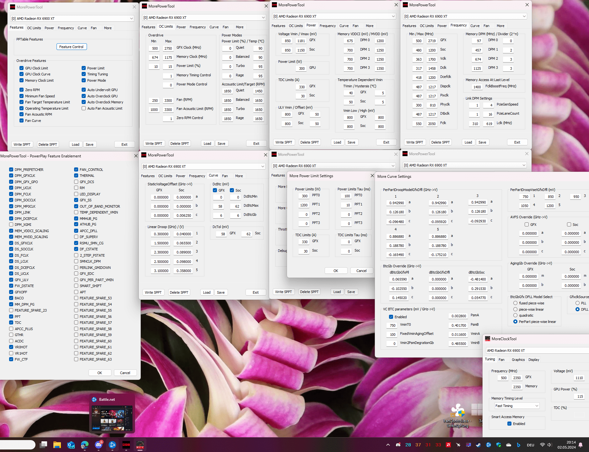Switch to Graphics tab in MoreClockTool
The height and width of the screenshot is (452, 589).
(518, 360)
